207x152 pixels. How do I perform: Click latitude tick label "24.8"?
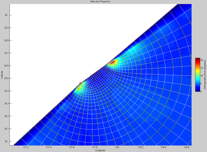coord(6,40)
